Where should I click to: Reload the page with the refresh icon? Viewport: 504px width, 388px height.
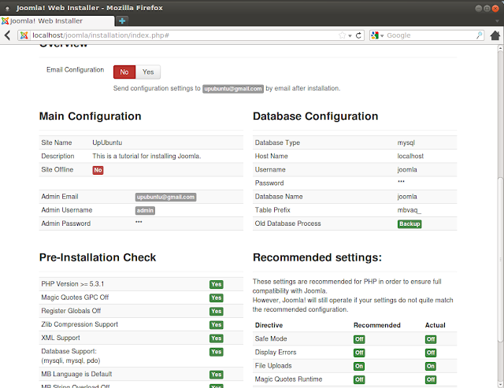[x=359, y=35]
